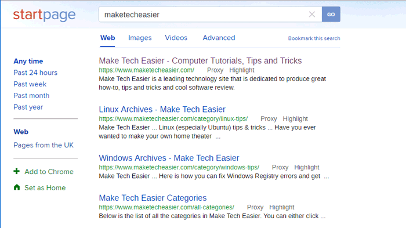
Task: Open Make Tech Easier - Computer Tutorials result
Action: coord(200,61)
